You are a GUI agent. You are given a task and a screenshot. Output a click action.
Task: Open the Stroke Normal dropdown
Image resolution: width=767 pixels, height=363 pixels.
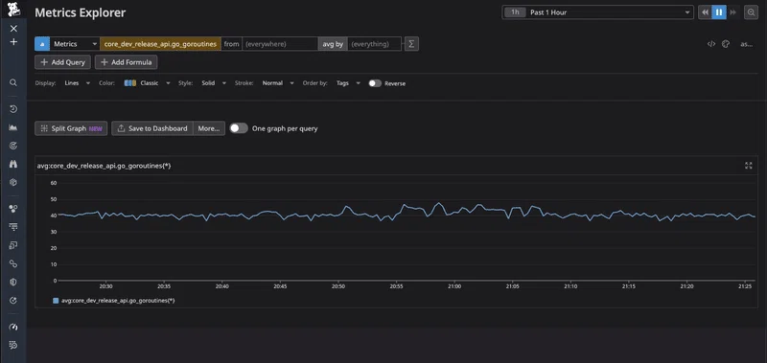[x=278, y=83]
